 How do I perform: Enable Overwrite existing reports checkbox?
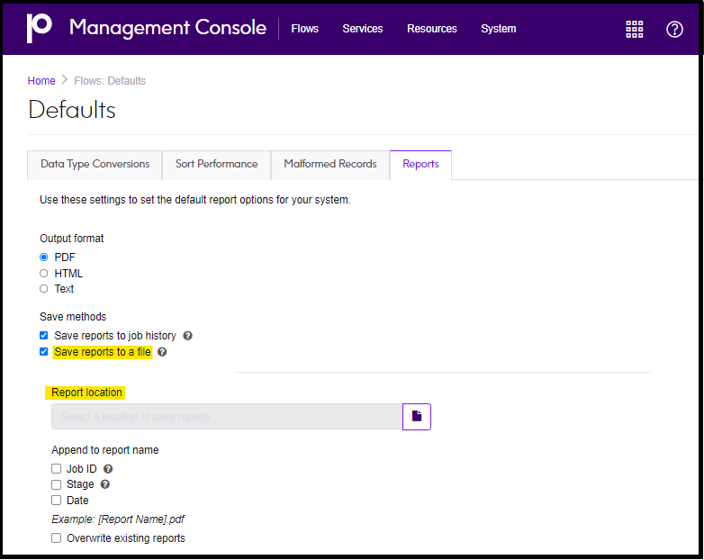click(57, 538)
